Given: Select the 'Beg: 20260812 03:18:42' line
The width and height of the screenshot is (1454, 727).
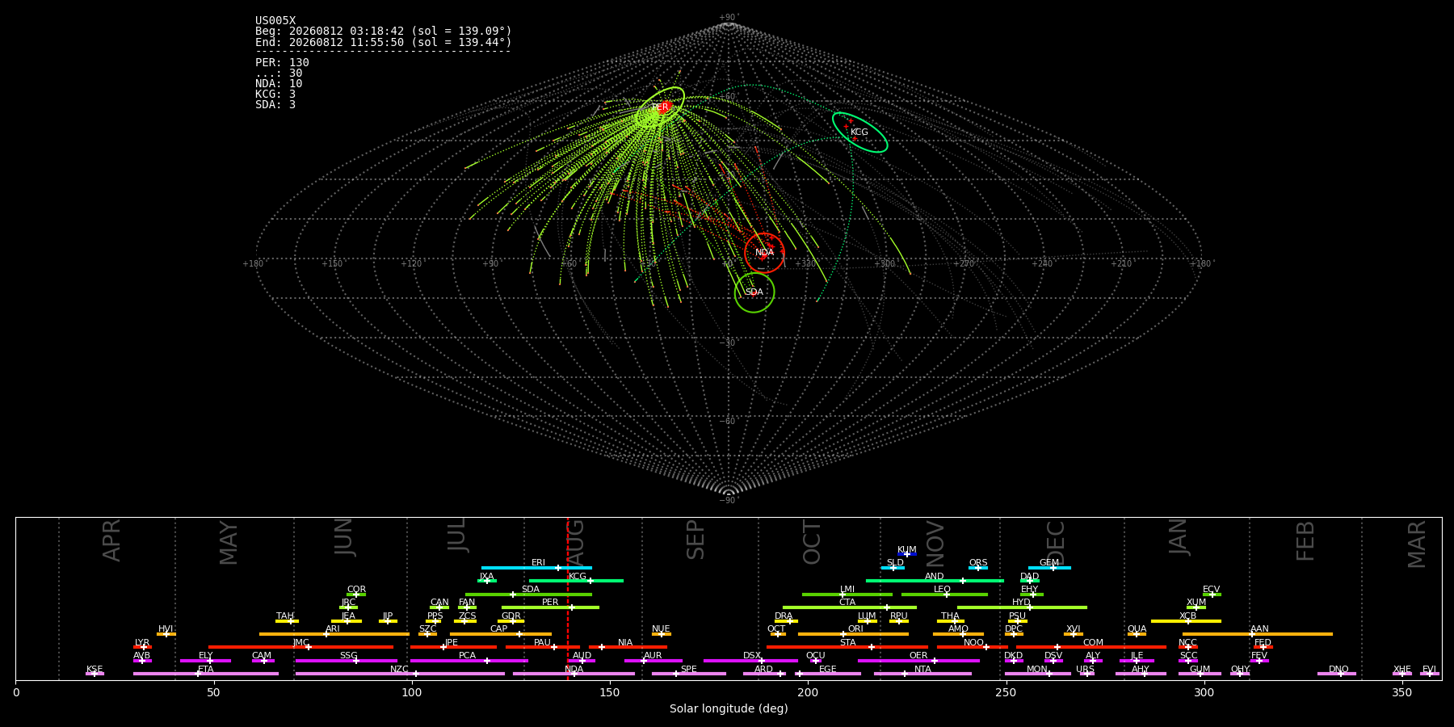Looking at the screenshot, I should 384,32.
